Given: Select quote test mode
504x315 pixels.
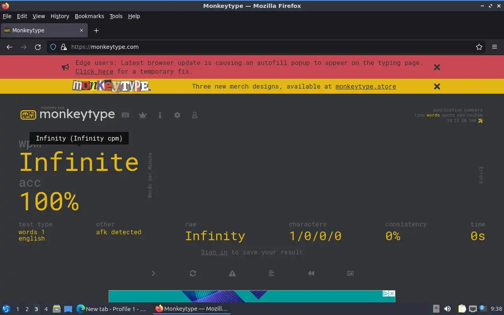Looking at the screenshot, I should (448, 115).
